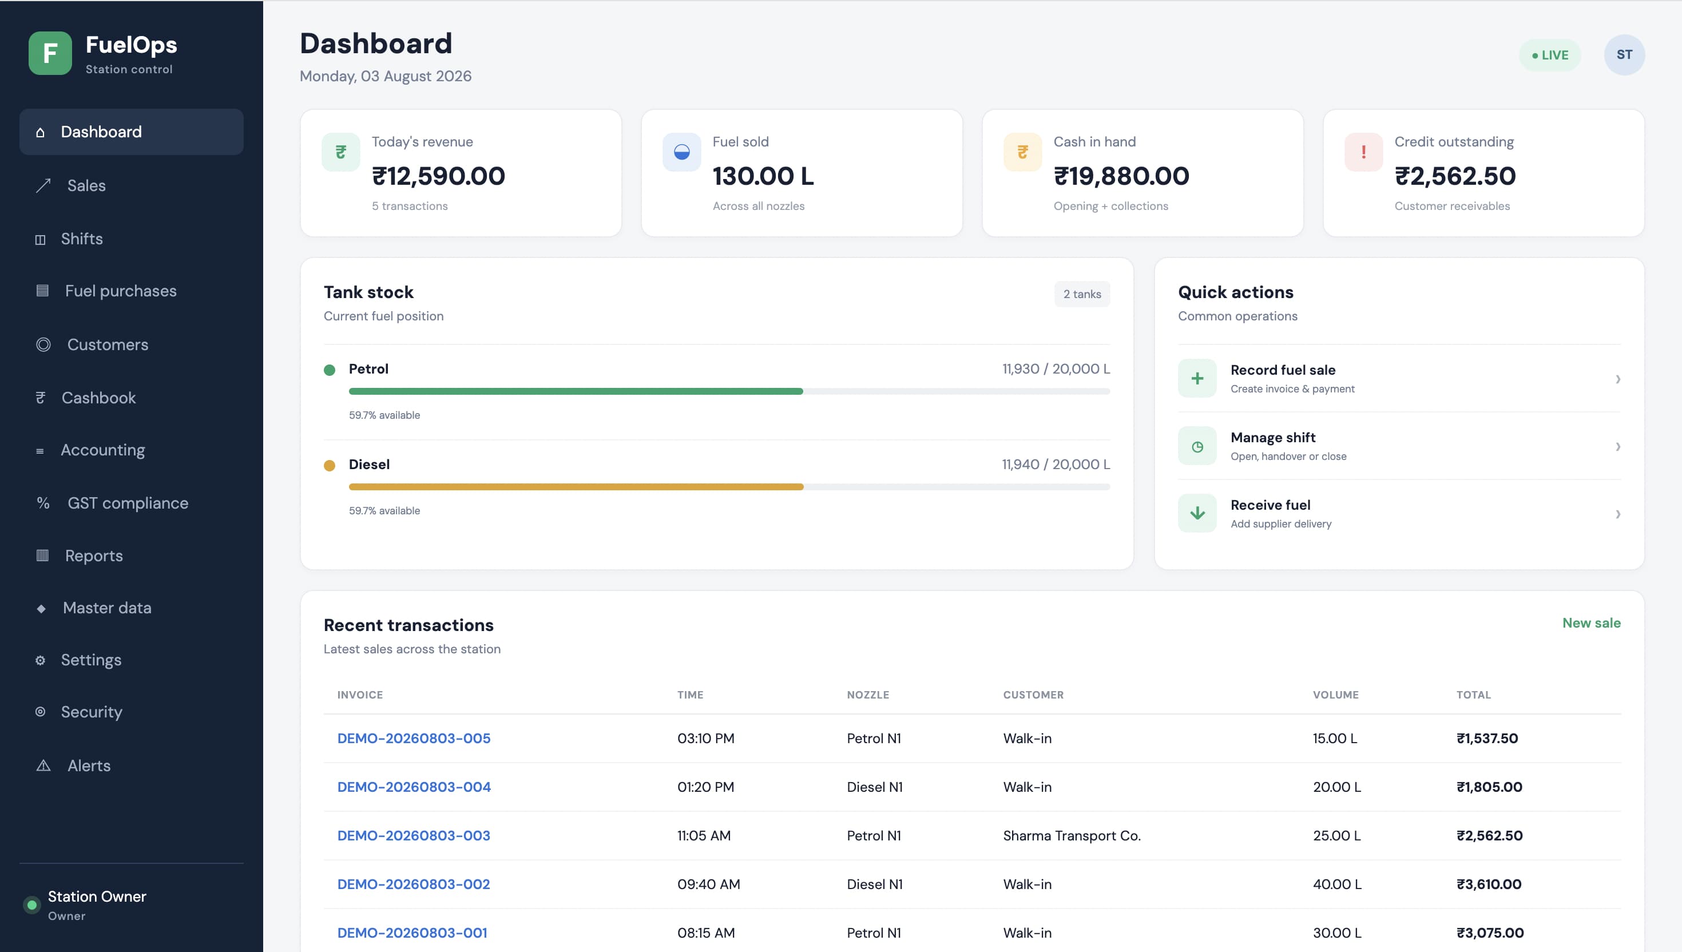Screen dimensions: 1682x952
Task: Click the TOTAL column header
Action: [1473, 695]
